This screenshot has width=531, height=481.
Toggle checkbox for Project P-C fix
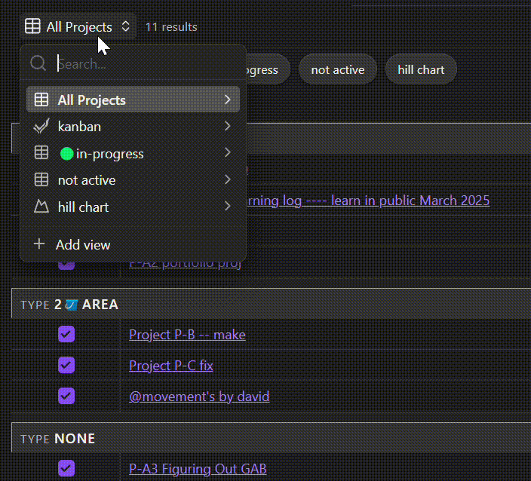click(x=66, y=365)
